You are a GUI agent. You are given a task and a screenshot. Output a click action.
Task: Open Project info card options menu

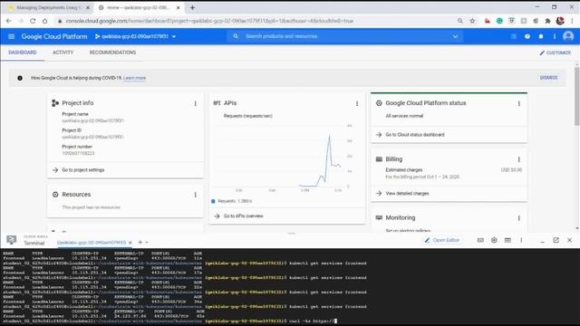[196, 103]
